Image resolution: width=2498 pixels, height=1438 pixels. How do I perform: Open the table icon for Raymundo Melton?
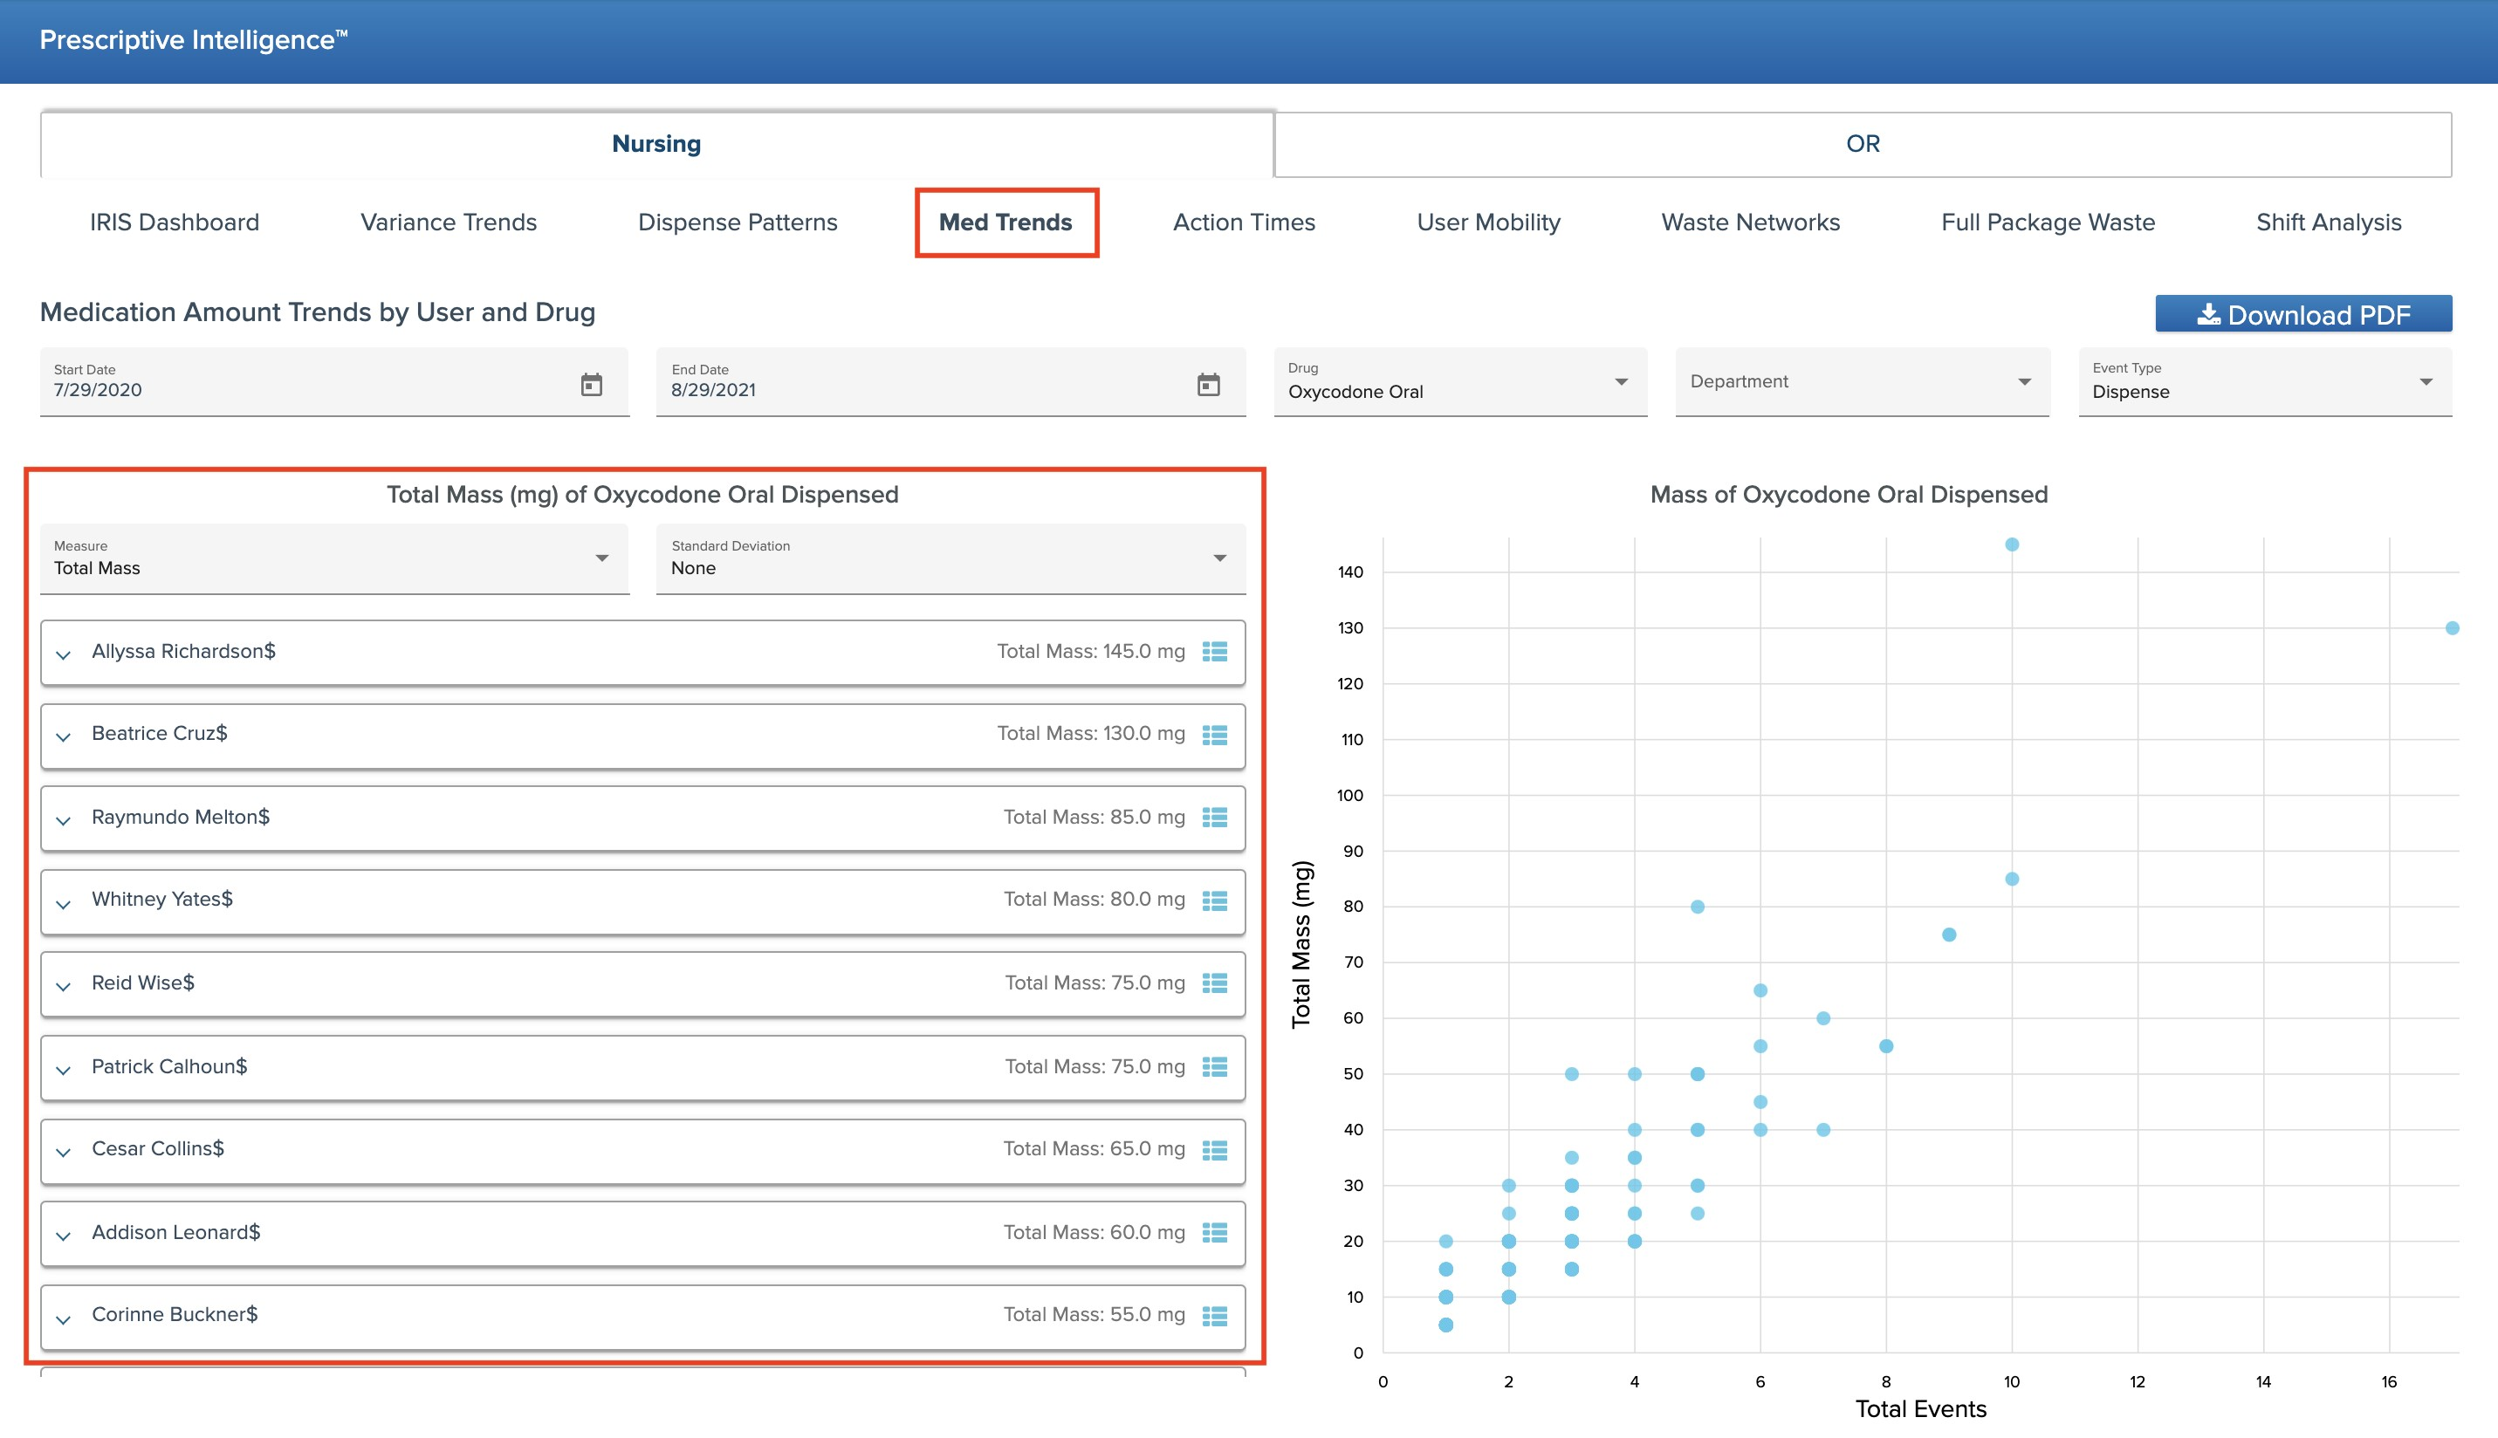tap(1214, 818)
